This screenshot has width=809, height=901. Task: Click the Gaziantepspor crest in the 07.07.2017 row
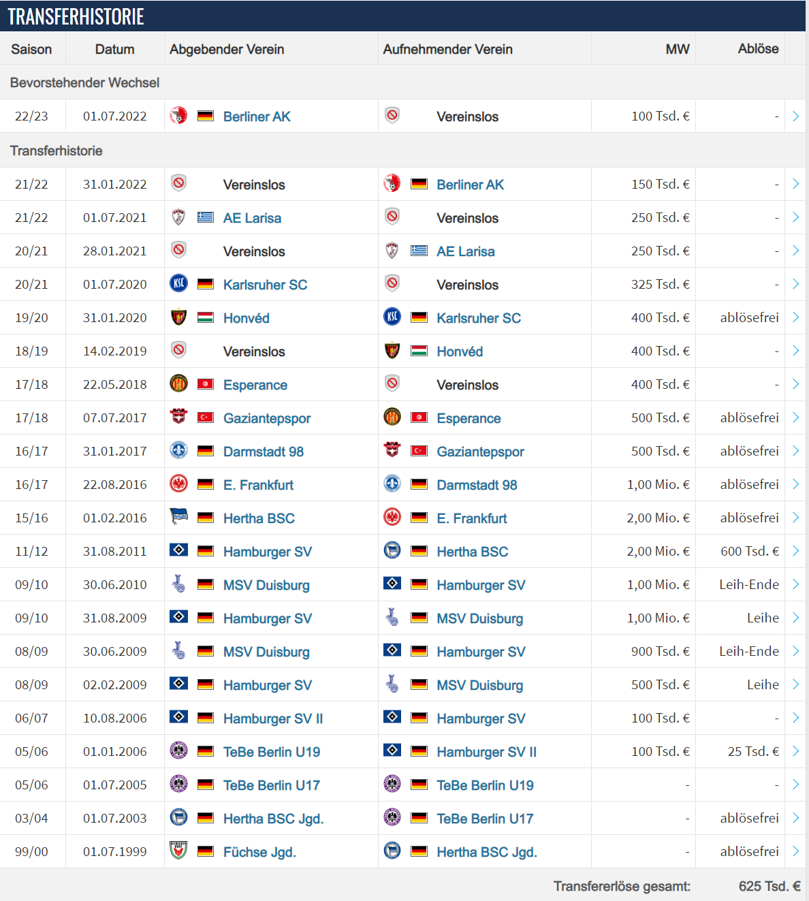tap(178, 417)
